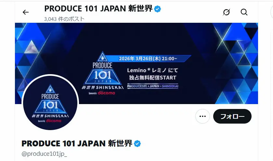
Task: Click verified badge beside profile name
Action: 137,143
